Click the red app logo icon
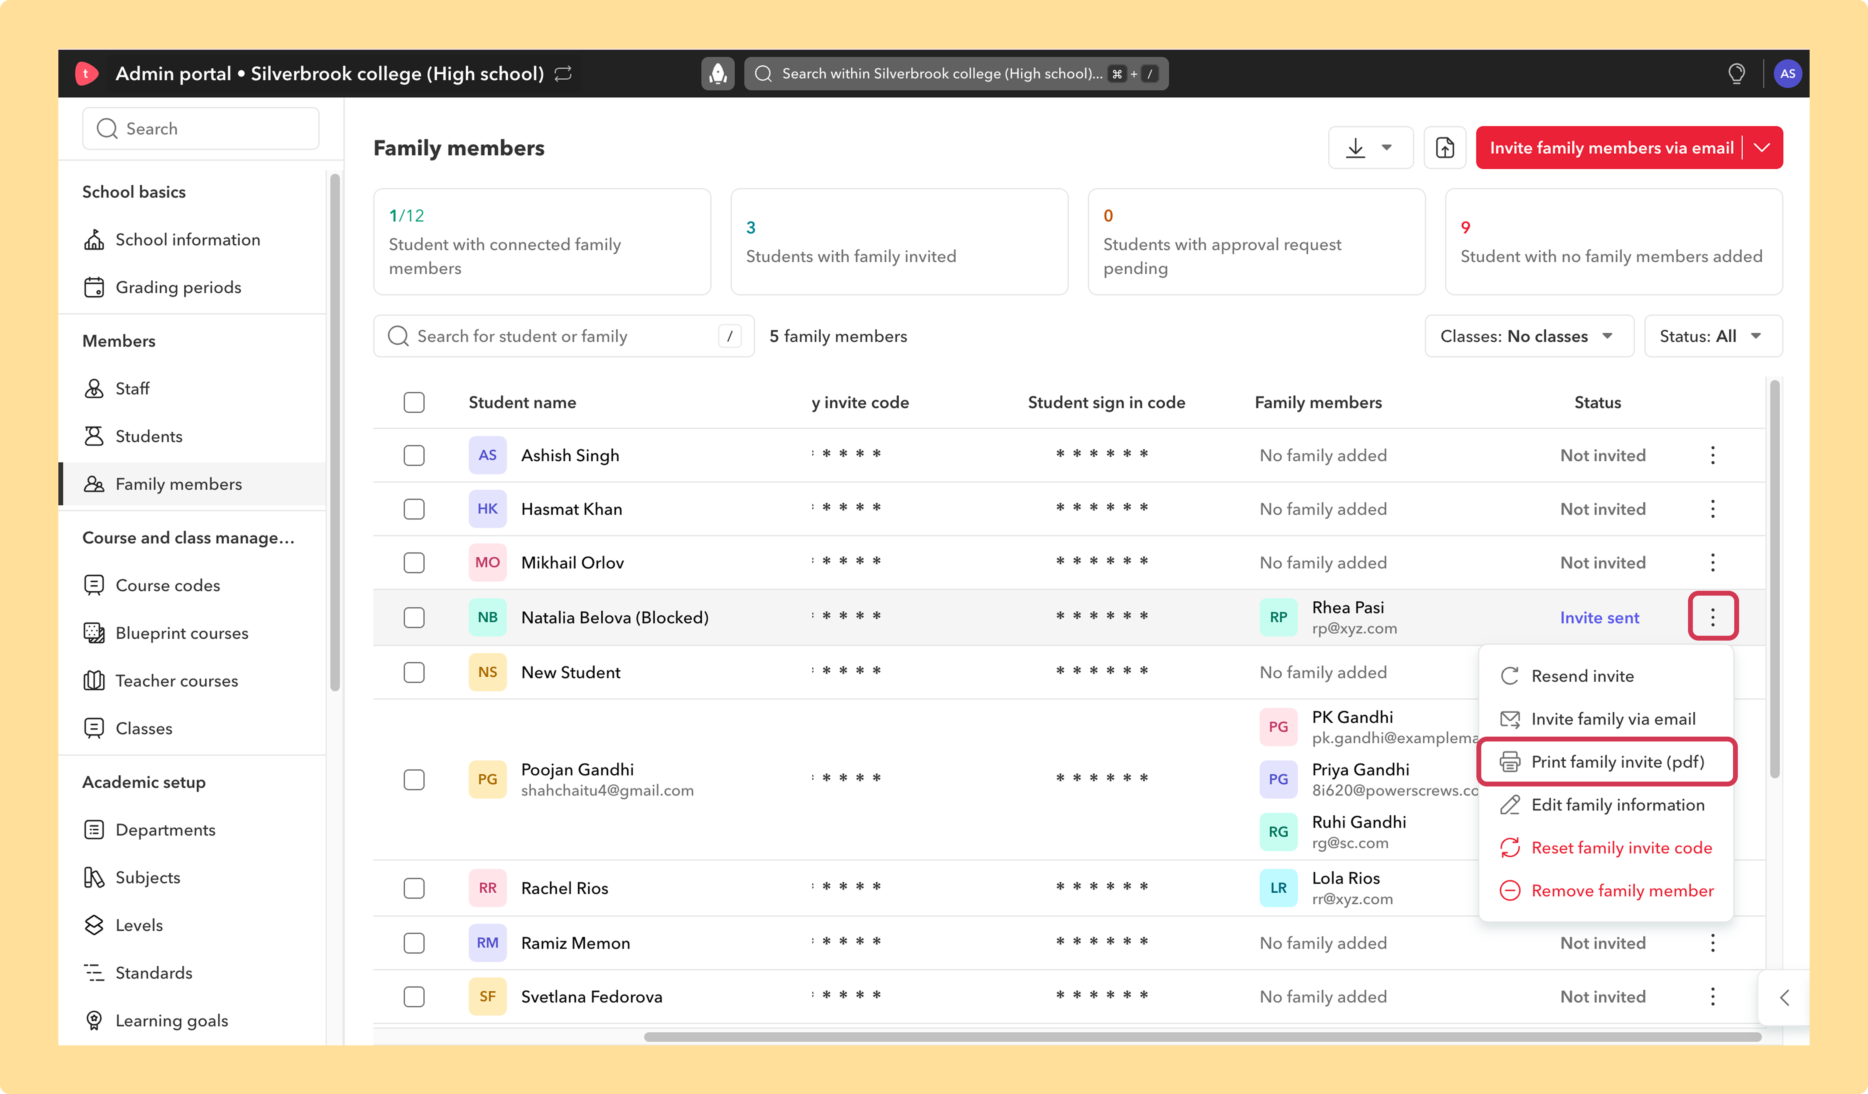Viewport: 1868px width, 1094px height. (x=86, y=73)
